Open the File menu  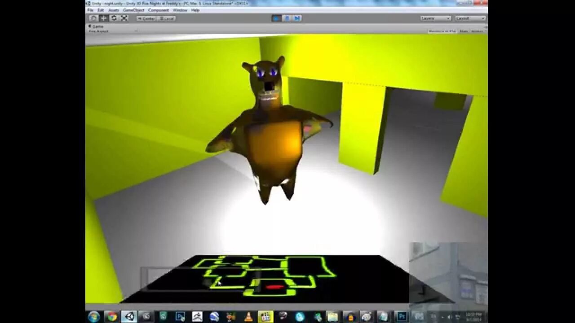[x=90, y=10]
